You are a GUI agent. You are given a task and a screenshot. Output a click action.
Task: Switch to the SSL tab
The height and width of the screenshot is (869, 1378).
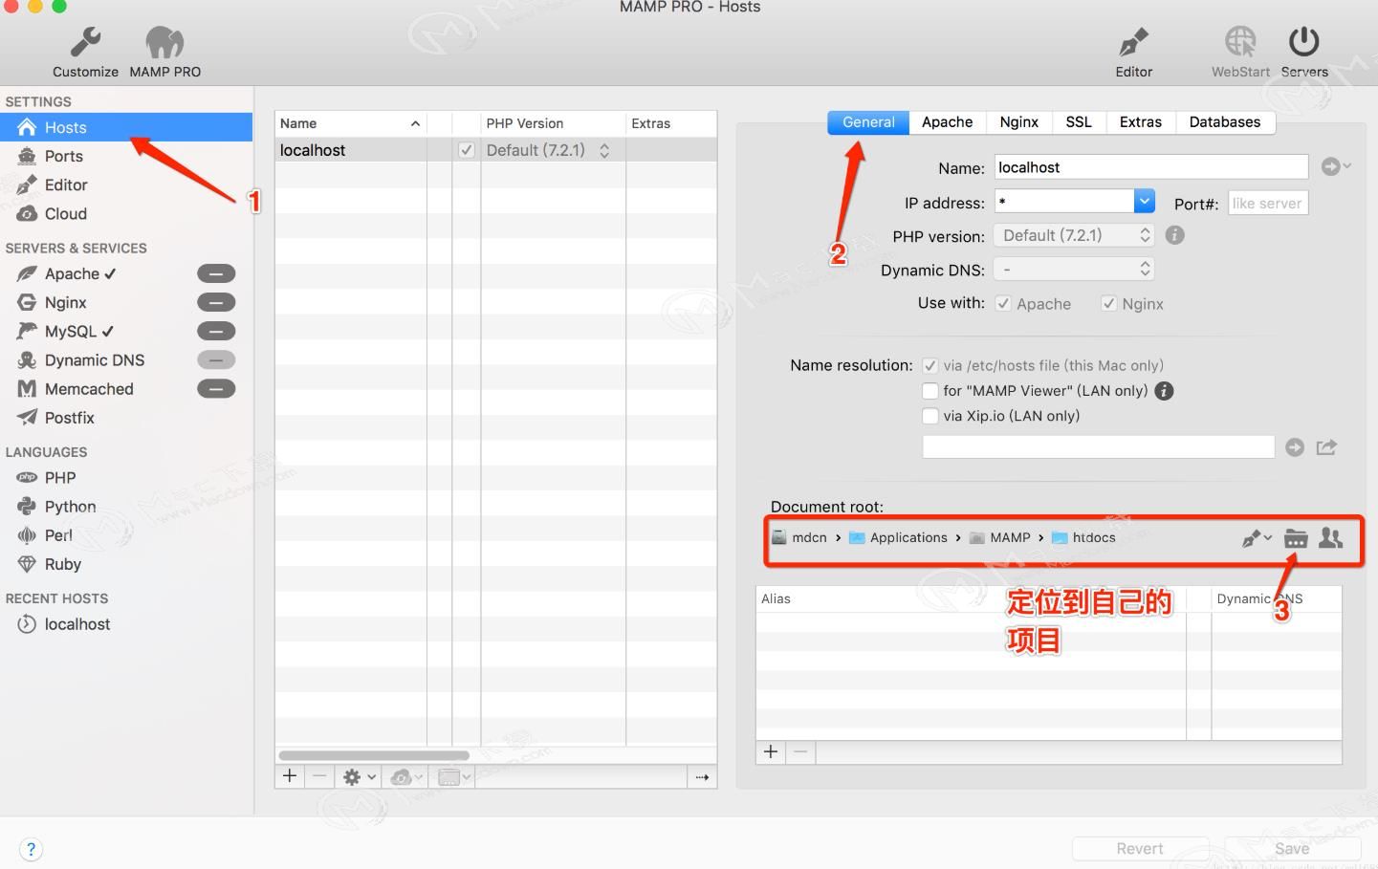point(1079,121)
